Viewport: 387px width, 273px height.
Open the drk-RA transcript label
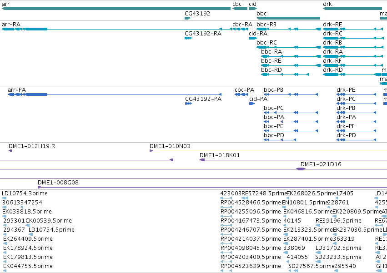coord(333,52)
